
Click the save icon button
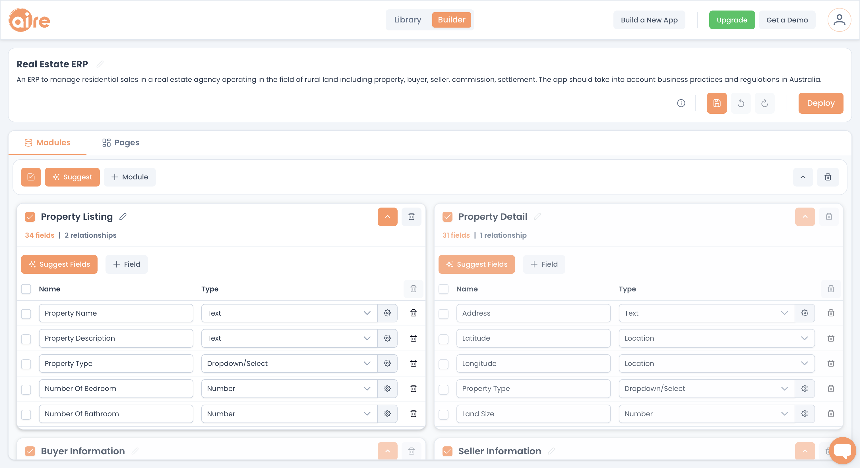click(716, 103)
